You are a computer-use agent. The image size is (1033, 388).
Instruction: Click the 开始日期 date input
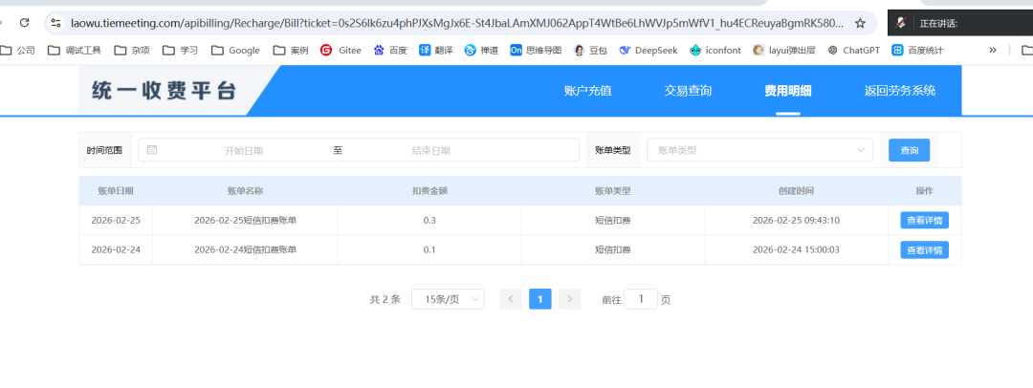[x=243, y=150]
